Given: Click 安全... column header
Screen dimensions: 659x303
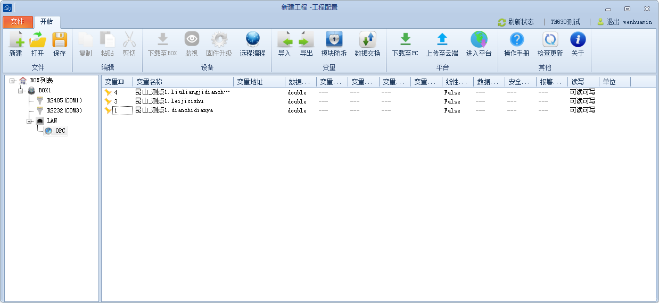Looking at the screenshot, I should point(521,82).
